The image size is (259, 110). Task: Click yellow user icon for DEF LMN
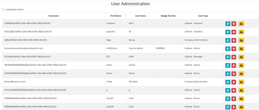(x=241, y=57)
